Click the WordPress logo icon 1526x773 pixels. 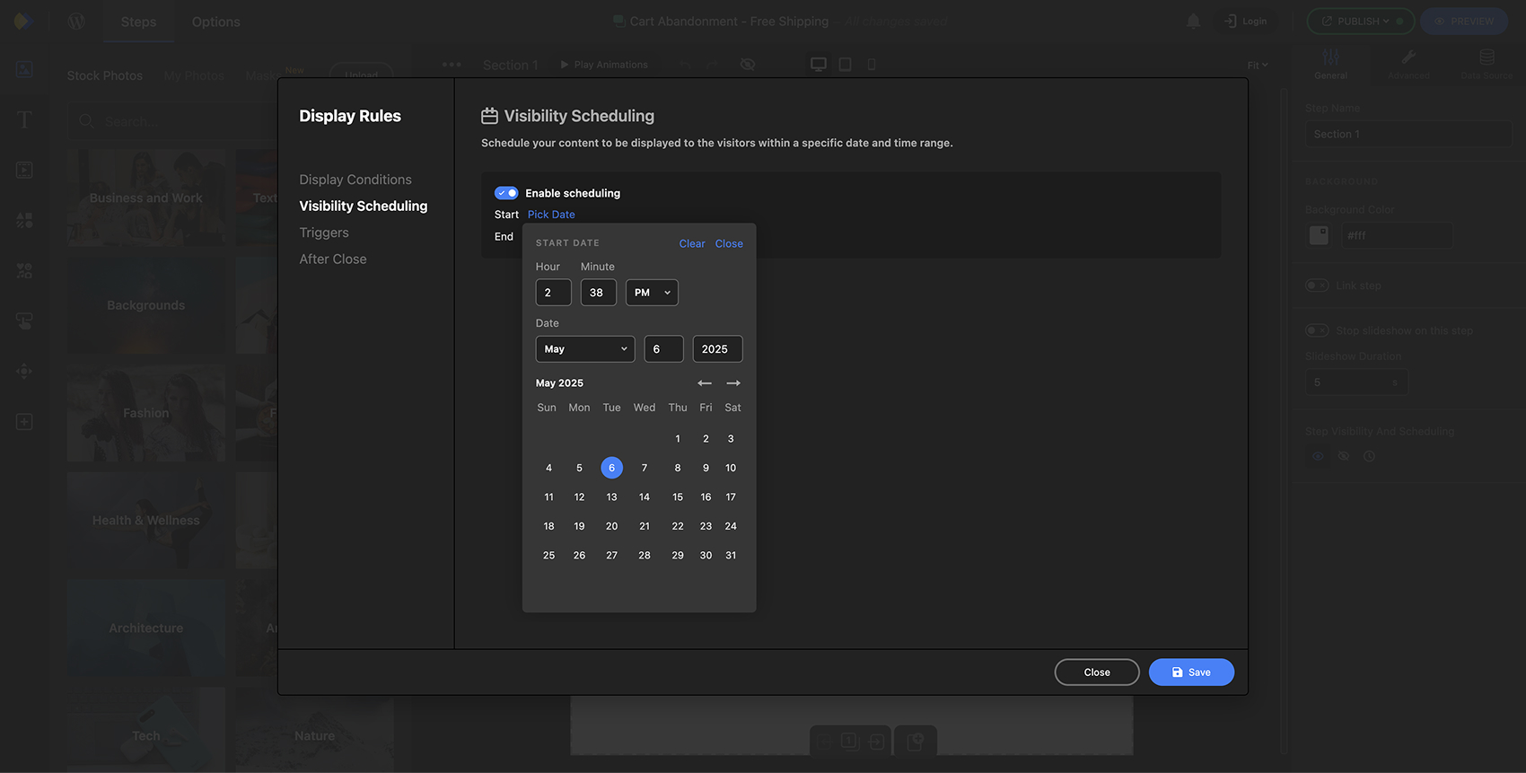click(x=76, y=22)
